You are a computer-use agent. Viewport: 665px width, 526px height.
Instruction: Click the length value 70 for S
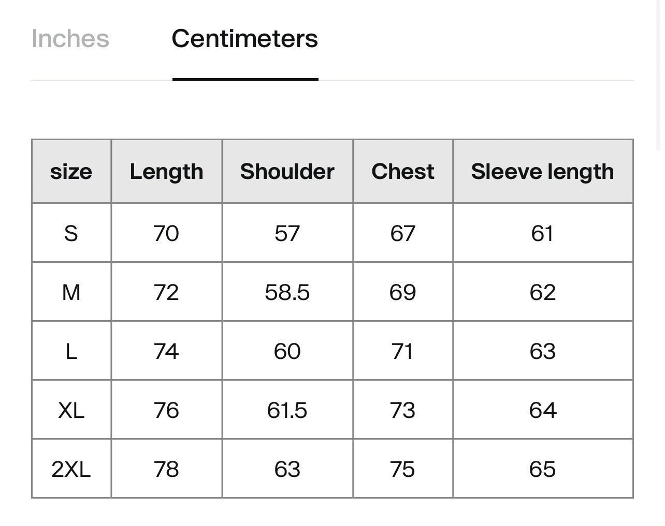(x=166, y=233)
